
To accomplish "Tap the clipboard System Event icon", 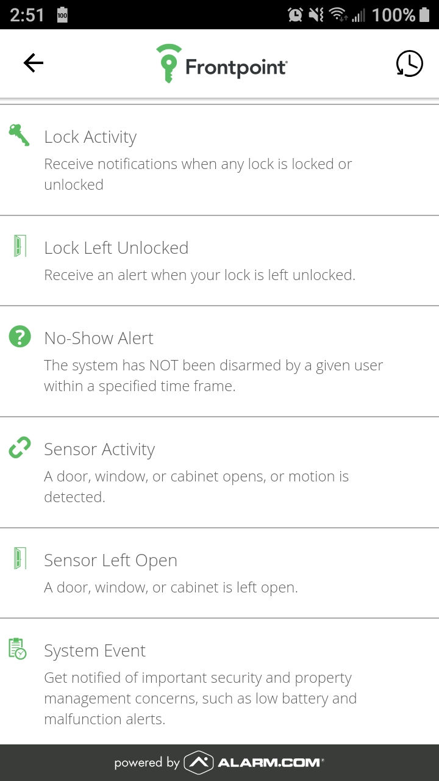I will tap(18, 649).
